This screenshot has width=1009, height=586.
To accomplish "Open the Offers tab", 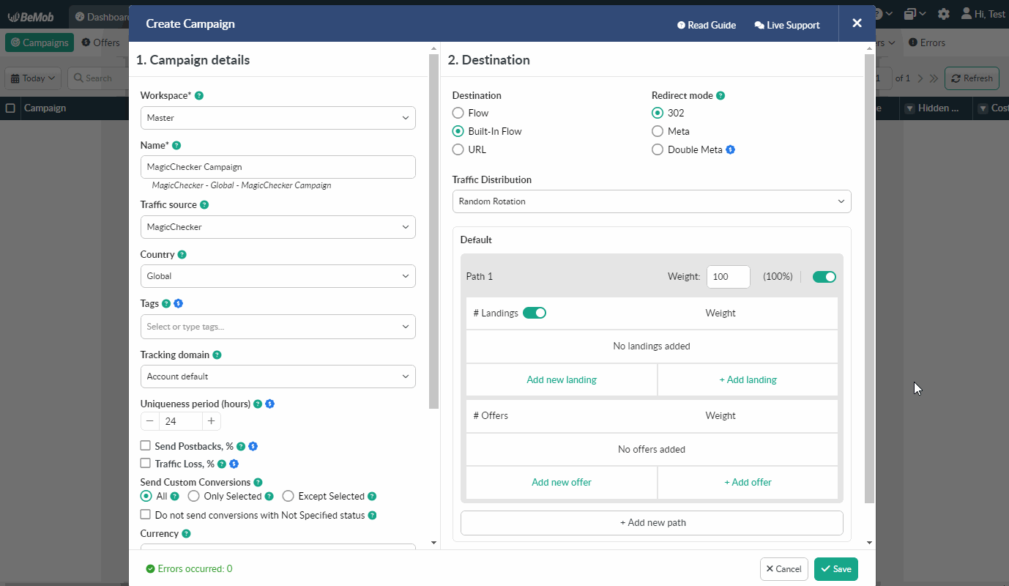I will coord(101,42).
